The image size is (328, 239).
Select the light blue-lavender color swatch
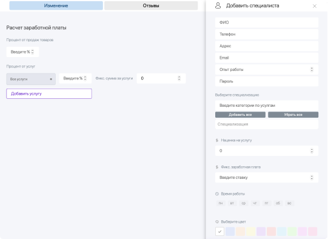tap(230, 232)
